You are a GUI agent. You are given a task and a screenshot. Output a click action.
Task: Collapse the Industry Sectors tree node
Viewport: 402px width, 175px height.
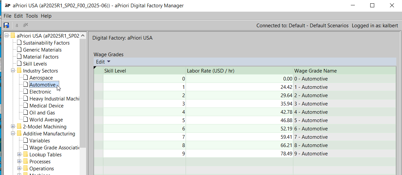13,71
